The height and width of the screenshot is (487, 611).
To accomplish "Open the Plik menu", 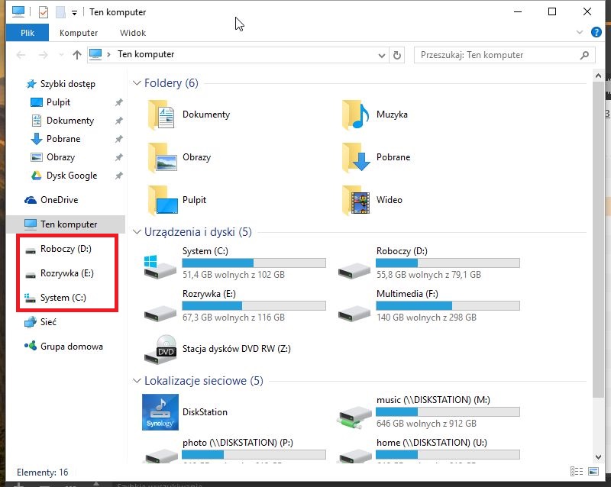I will [27, 33].
